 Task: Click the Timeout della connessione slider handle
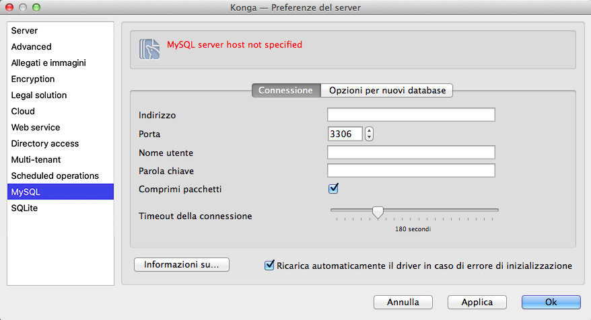pyautogui.click(x=378, y=212)
